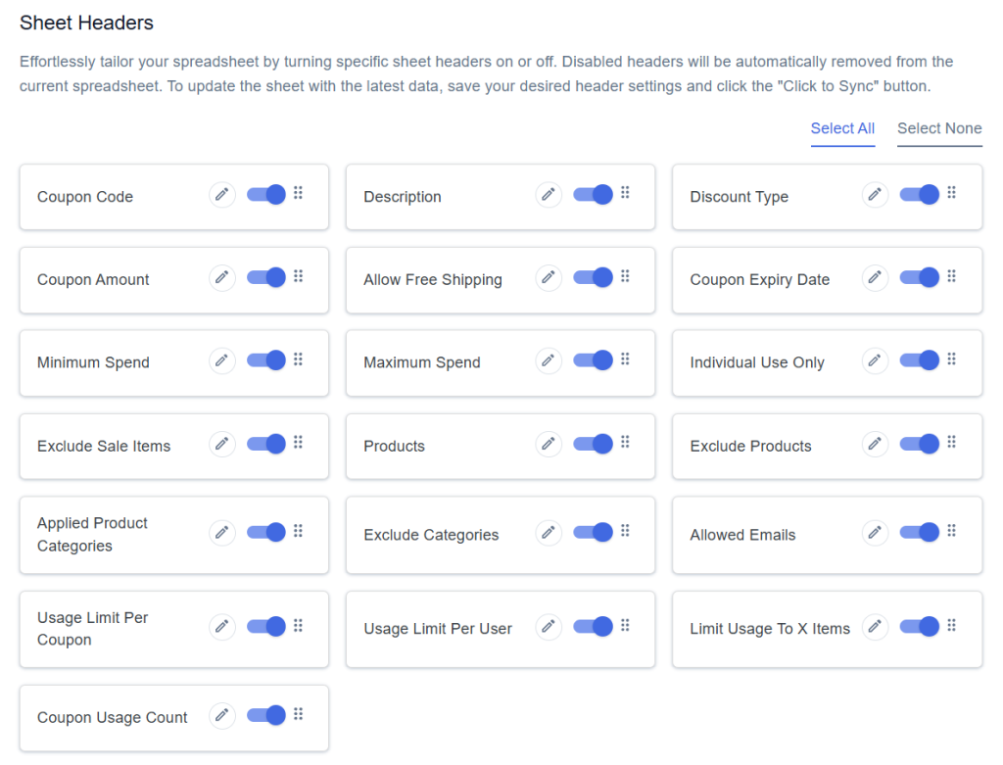Edit Allowed Emails header
The width and height of the screenshot is (1003, 765).
click(875, 532)
